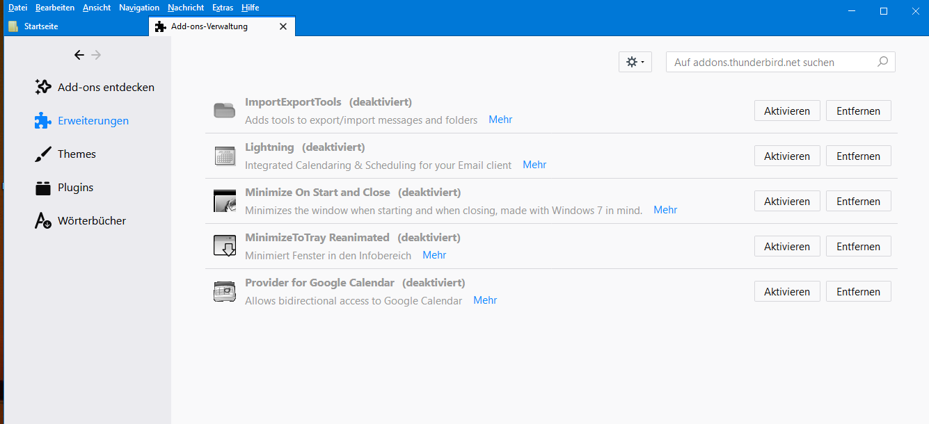Click the Lightning calendar add-on icon

(225, 156)
